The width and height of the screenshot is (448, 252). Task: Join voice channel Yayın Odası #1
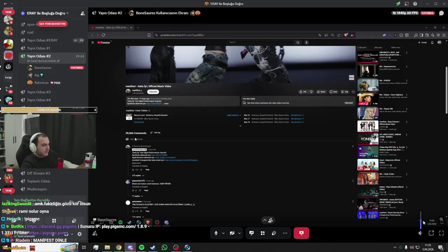coord(38,48)
